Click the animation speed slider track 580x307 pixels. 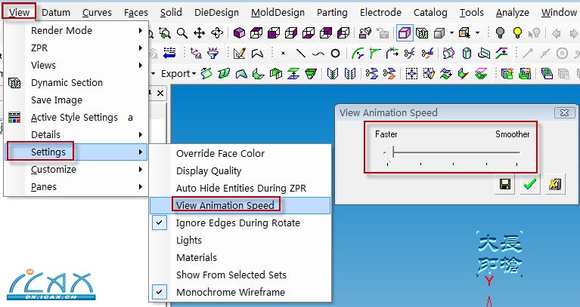pos(454,153)
